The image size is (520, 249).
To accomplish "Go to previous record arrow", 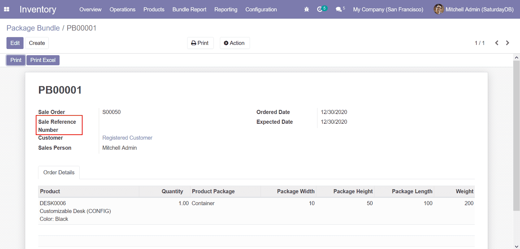I will click(x=497, y=43).
